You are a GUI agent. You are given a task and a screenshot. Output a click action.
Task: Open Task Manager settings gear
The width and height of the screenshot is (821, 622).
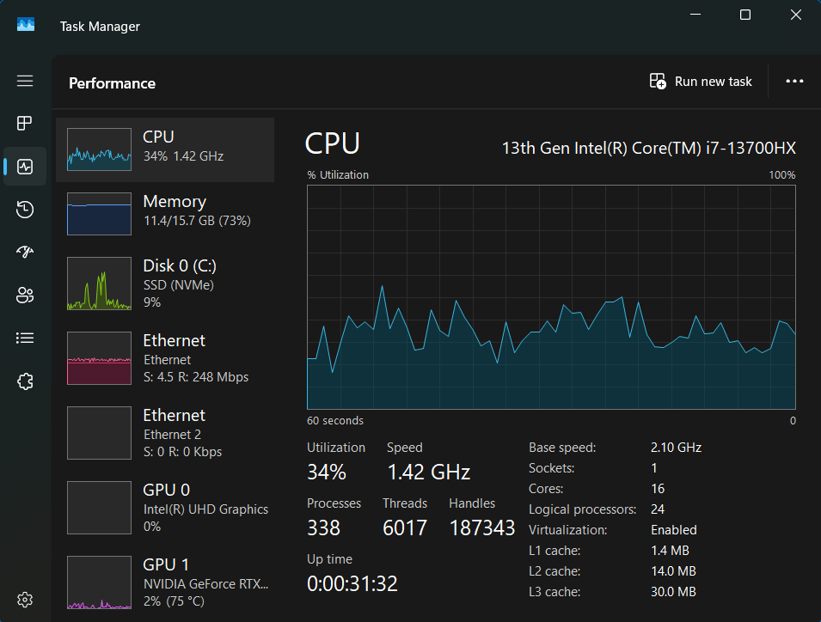pyautogui.click(x=25, y=599)
